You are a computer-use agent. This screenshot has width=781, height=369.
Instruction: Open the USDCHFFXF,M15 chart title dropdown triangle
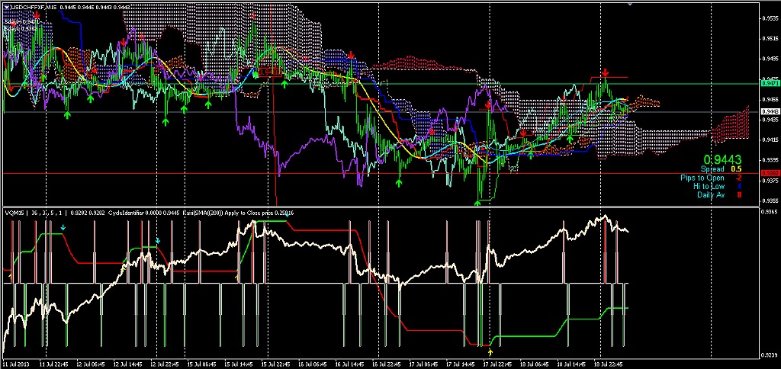click(x=5, y=7)
